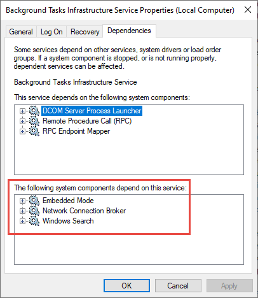Viewport: 258px width, 298px height.
Task: Expand the Windows Search dependency node
Action: 22,221
